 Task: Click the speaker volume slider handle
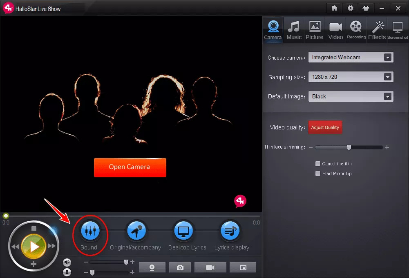point(126,262)
